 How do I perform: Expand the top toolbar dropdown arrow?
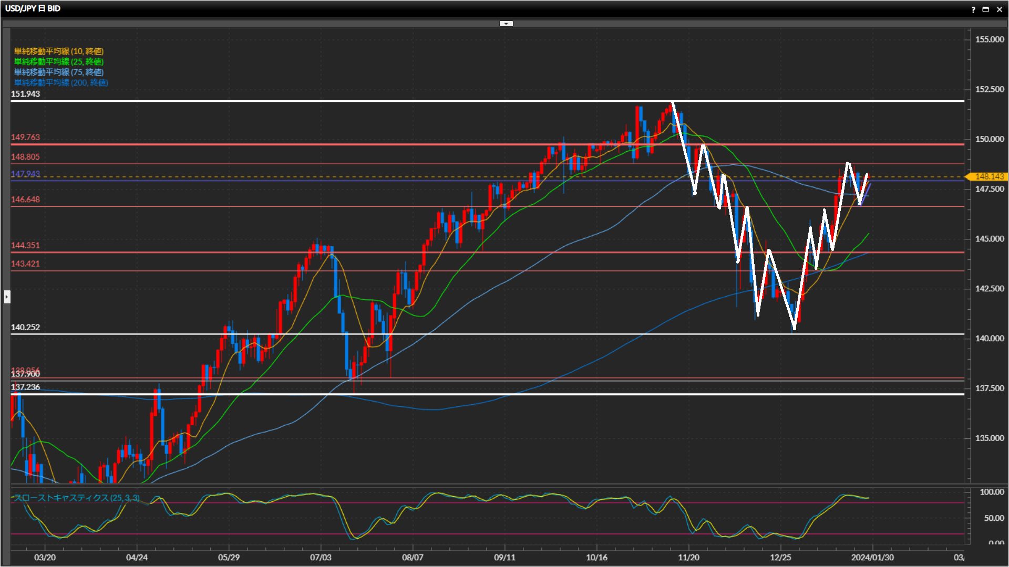point(506,24)
